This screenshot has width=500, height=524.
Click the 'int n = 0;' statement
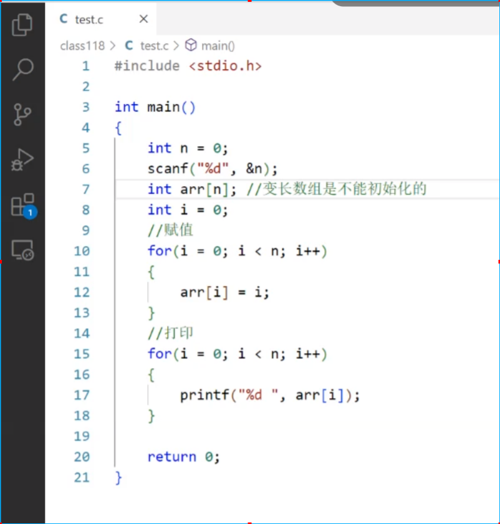pos(188,148)
